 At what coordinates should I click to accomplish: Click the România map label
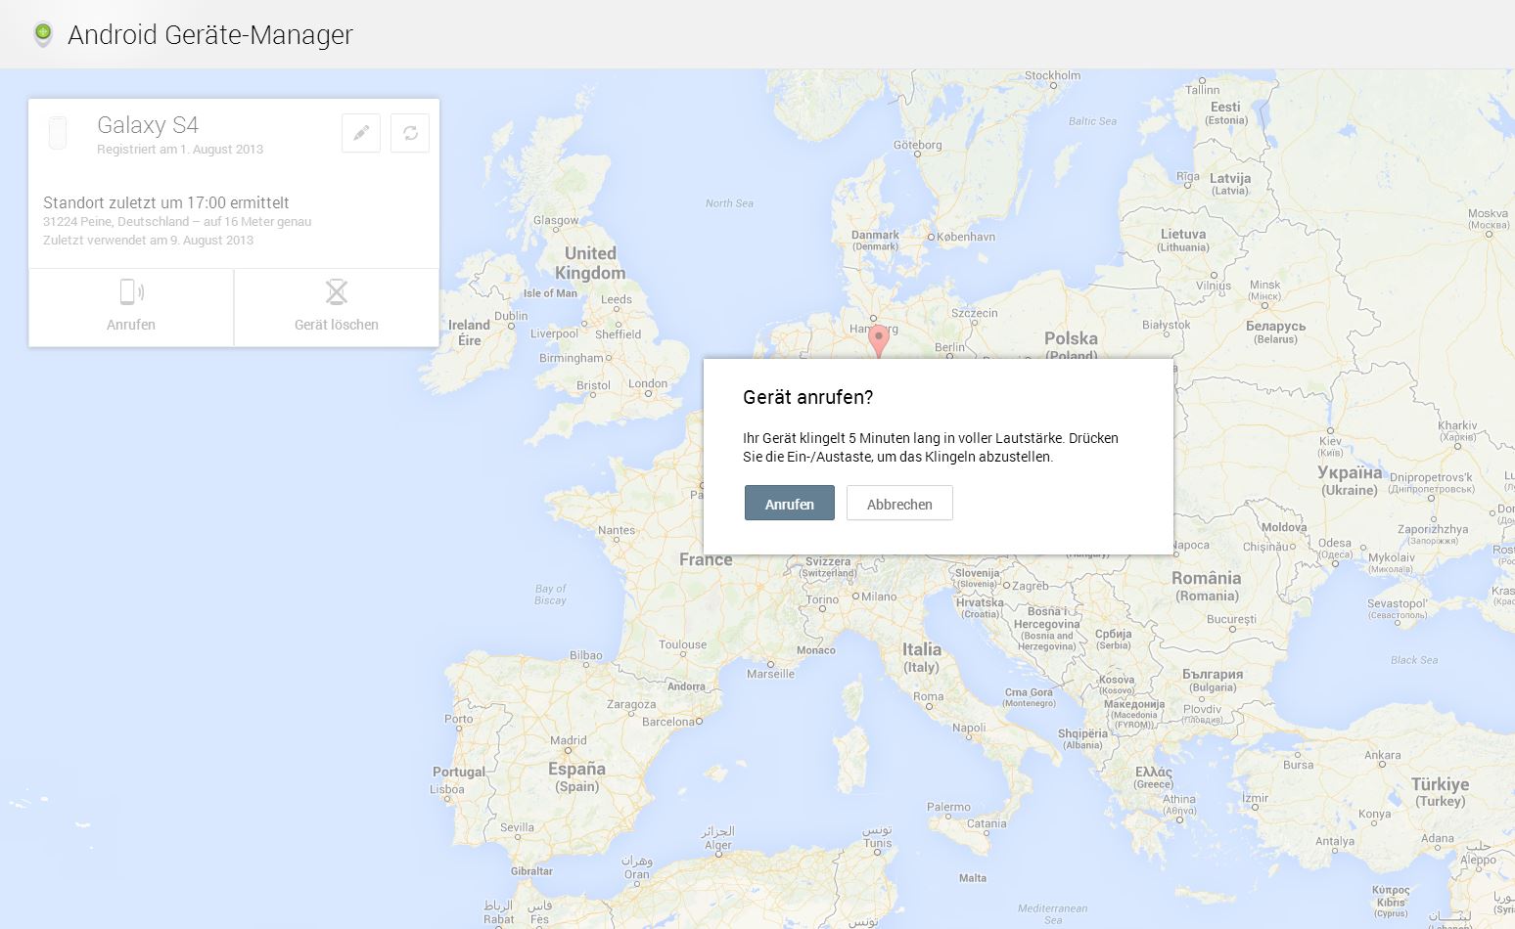click(x=1207, y=586)
